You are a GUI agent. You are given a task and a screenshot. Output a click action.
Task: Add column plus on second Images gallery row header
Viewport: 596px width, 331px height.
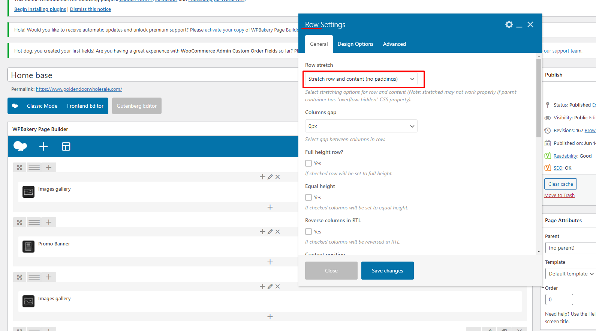tap(49, 277)
